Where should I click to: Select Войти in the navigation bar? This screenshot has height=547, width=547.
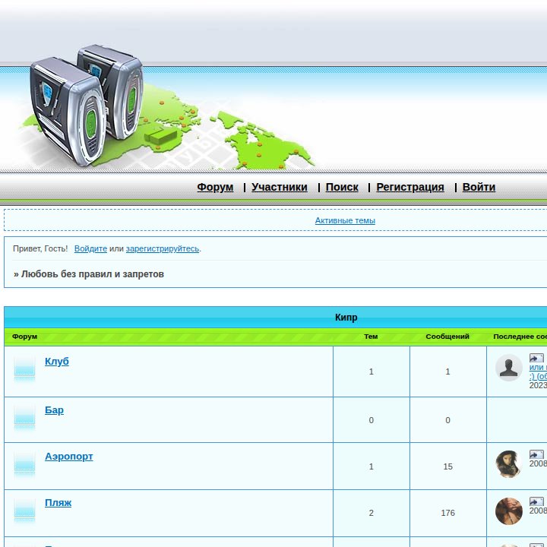[479, 187]
